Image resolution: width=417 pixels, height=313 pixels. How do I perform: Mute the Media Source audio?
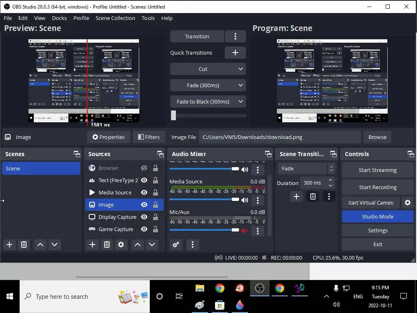(245, 200)
